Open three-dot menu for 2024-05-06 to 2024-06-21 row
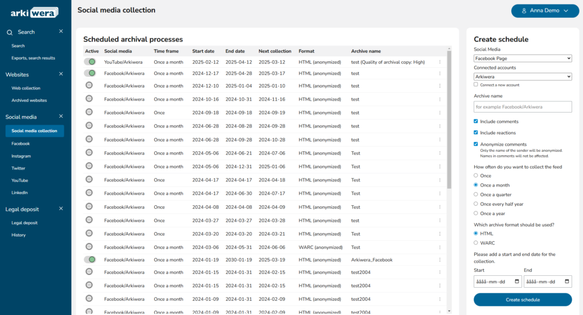Image resolution: width=583 pixels, height=315 pixels. tap(440, 153)
